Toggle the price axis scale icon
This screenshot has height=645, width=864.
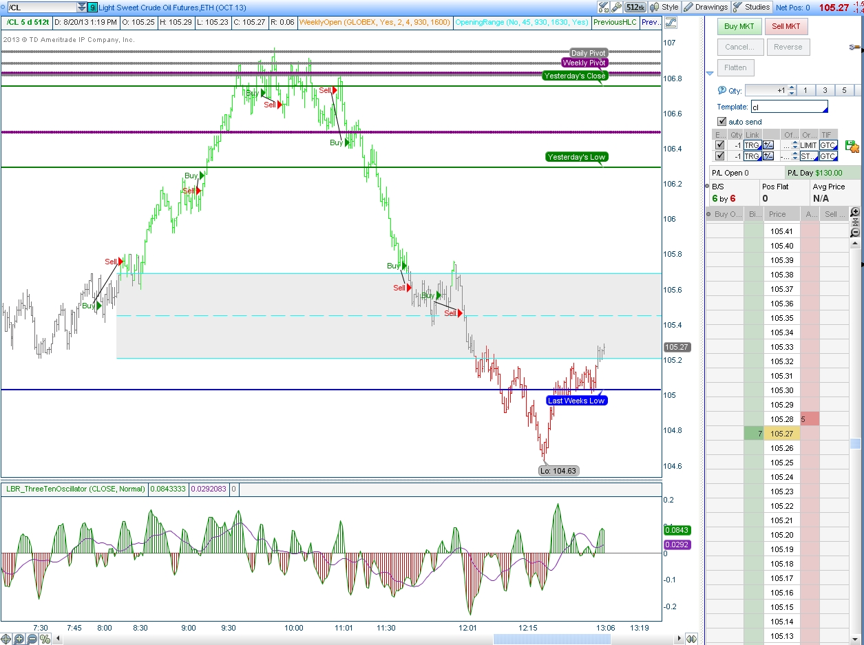tap(670, 22)
